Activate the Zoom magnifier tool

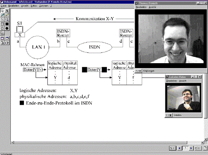[7, 19]
